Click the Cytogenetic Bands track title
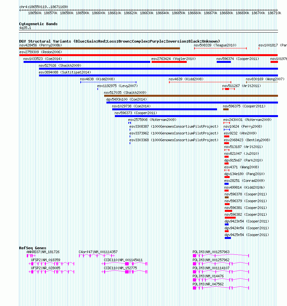This screenshot has height=306, width=287. click(38, 24)
